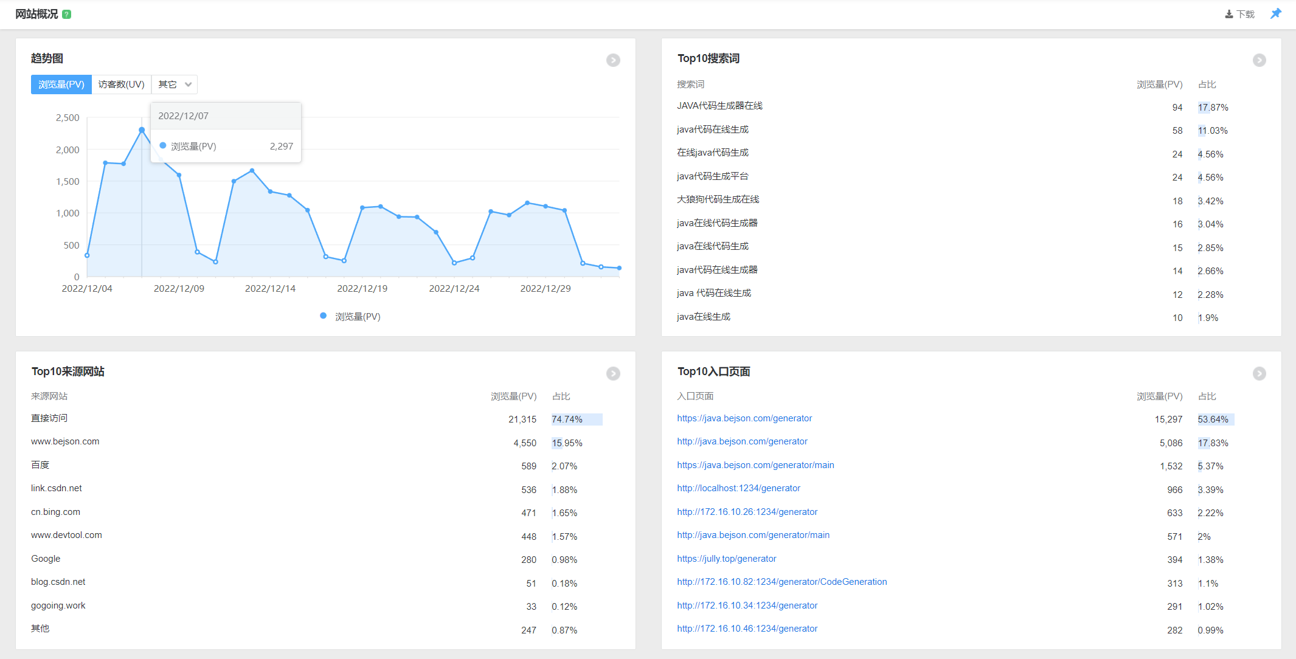Select the 浏览量(PV) tab
This screenshot has width=1296, height=659.
tap(61, 85)
